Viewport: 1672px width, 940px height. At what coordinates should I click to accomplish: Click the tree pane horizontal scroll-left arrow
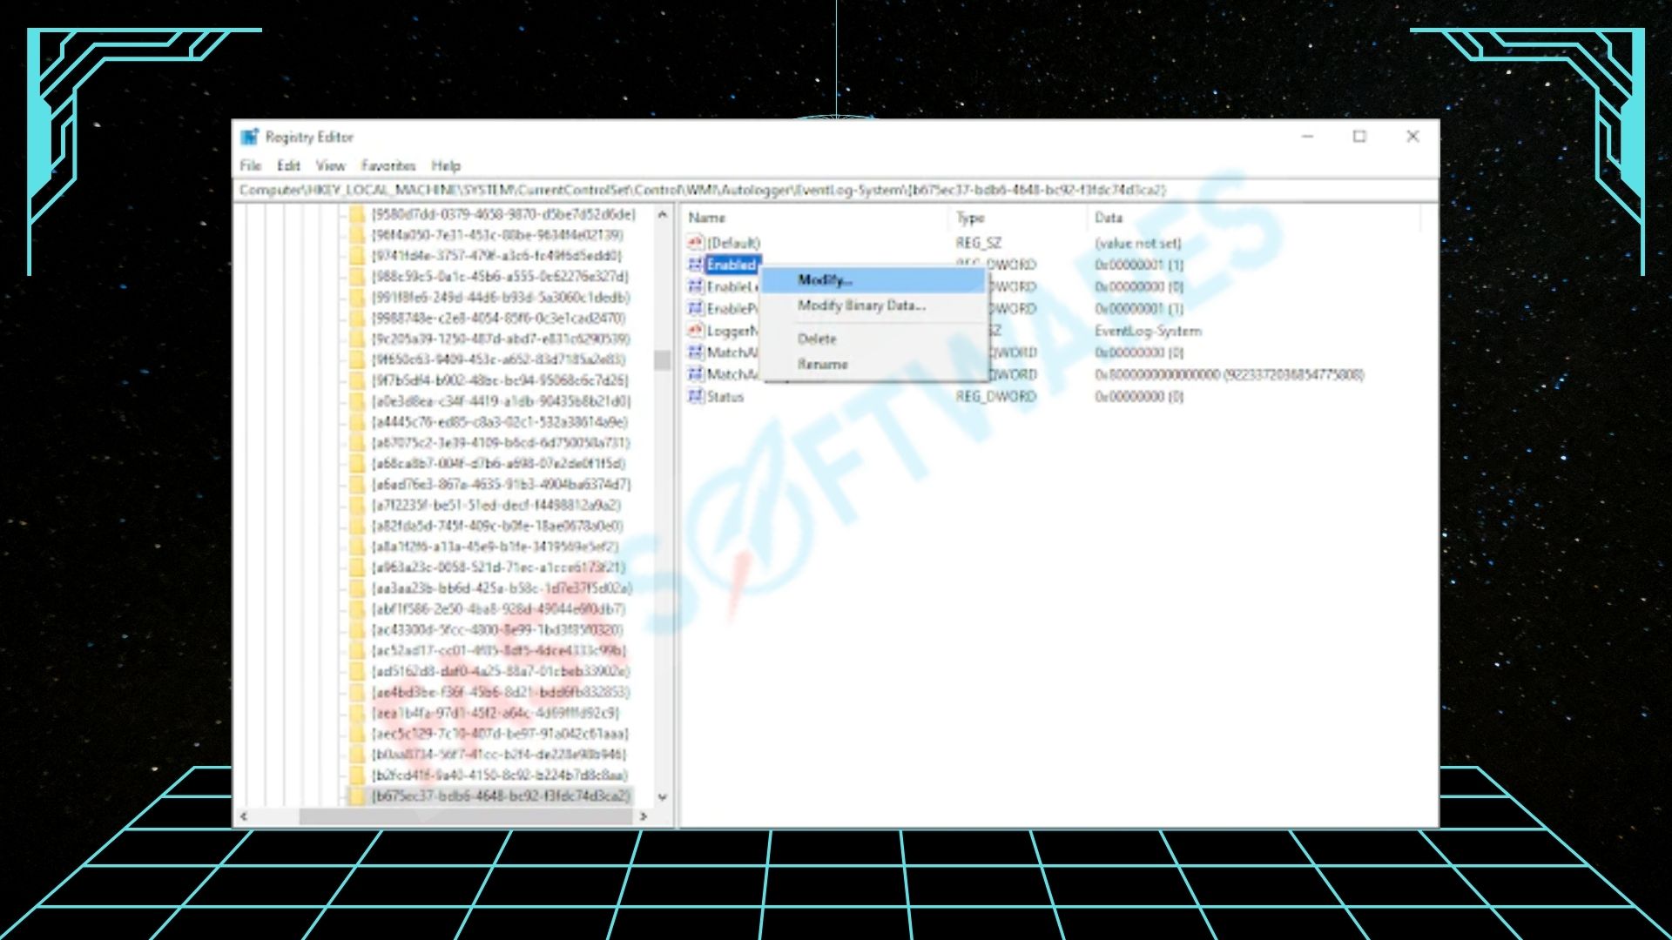[x=244, y=816]
